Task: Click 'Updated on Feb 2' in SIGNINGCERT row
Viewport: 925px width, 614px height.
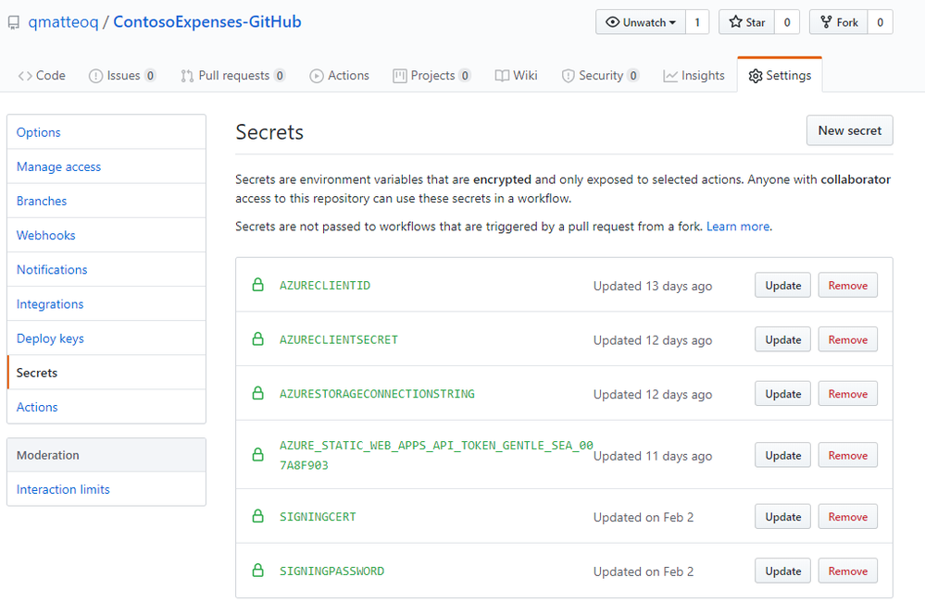Action: pyautogui.click(x=644, y=517)
